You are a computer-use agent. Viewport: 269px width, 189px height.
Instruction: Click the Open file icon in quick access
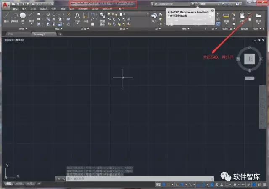tap(18, 4)
